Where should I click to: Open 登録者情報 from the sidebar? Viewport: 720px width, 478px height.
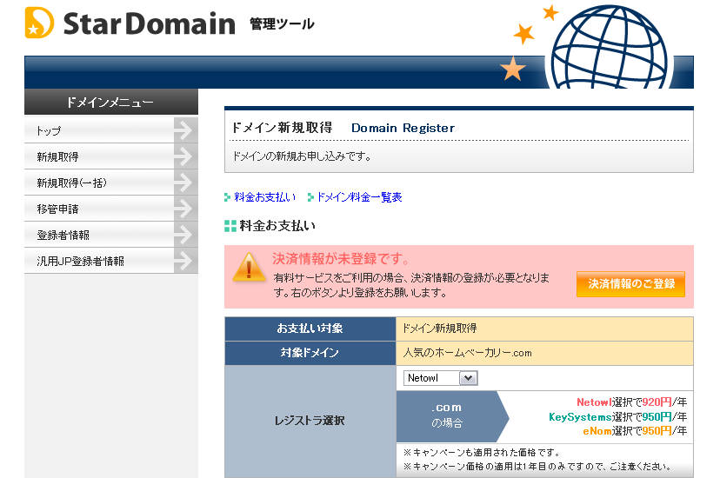tap(111, 235)
